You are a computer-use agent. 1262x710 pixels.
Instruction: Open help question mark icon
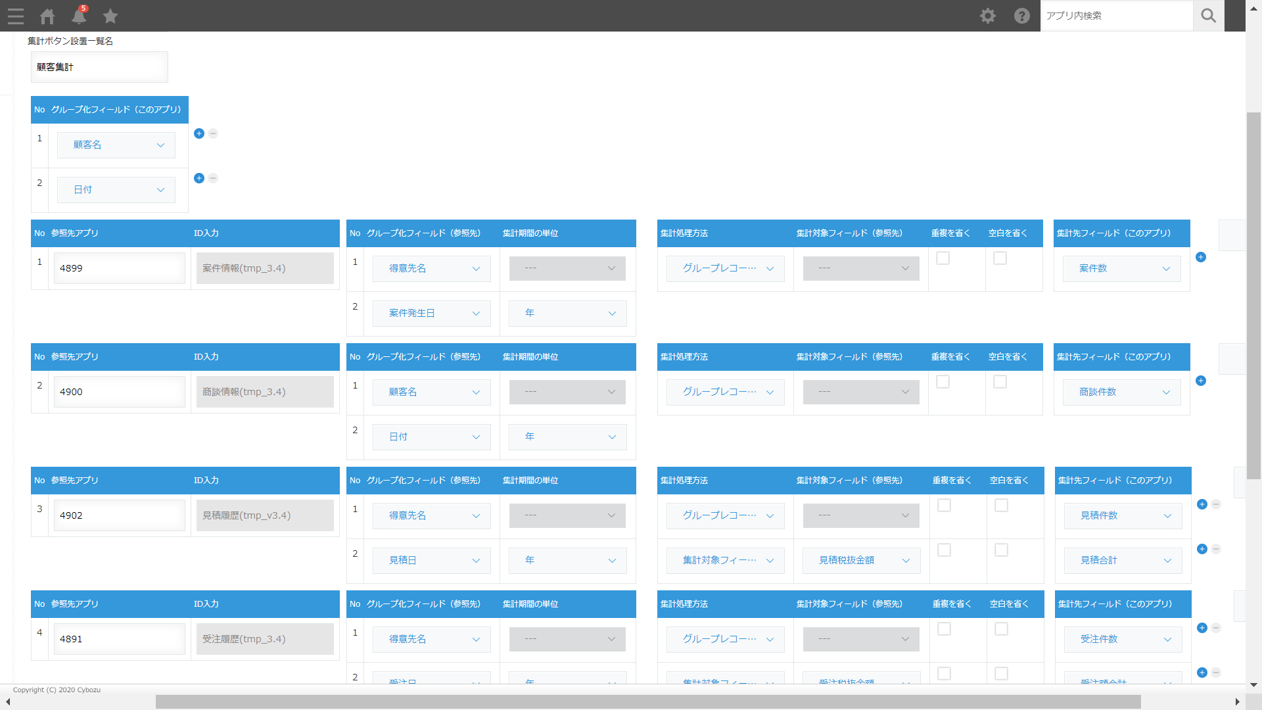1022,16
